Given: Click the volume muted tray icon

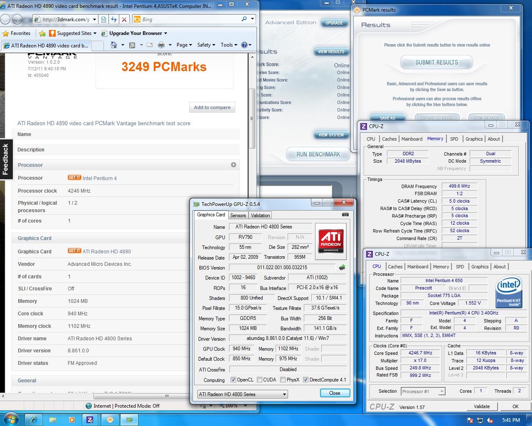Looking at the screenshot, I should (490, 420).
